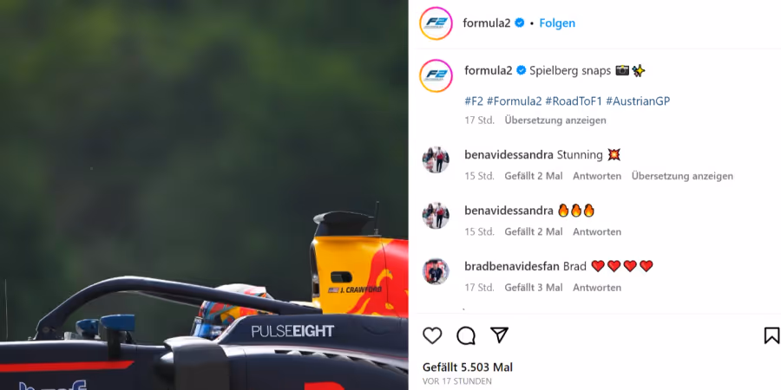Open the #AustrianGP hashtag
Viewport: 781px width, 390px height.
pyautogui.click(x=638, y=101)
